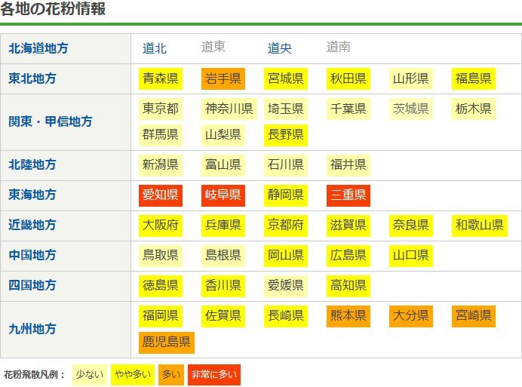
Task: Open 熊本県 pollen details
Action: pos(349,315)
